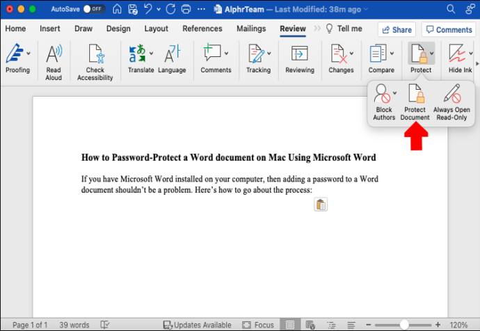Click the Save icon in title bar
This screenshot has height=331, width=480.
pyautogui.click(x=133, y=9)
